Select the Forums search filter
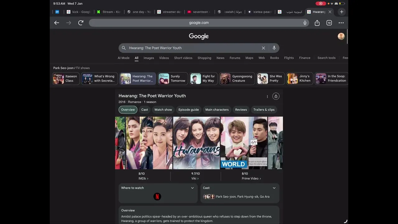The height and width of the screenshot is (224, 398). click(x=235, y=58)
